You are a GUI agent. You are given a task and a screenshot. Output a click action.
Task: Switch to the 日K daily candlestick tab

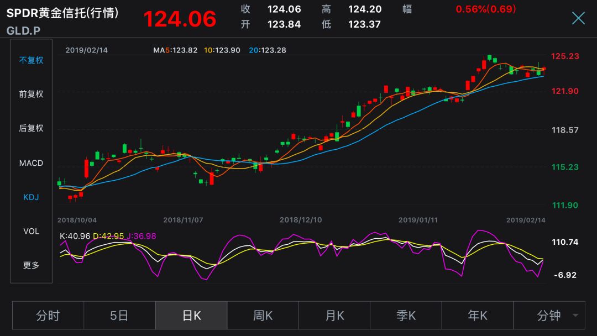(191, 316)
